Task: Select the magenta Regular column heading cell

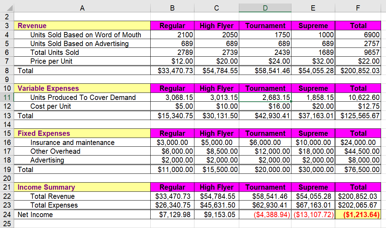Action: click(x=172, y=26)
